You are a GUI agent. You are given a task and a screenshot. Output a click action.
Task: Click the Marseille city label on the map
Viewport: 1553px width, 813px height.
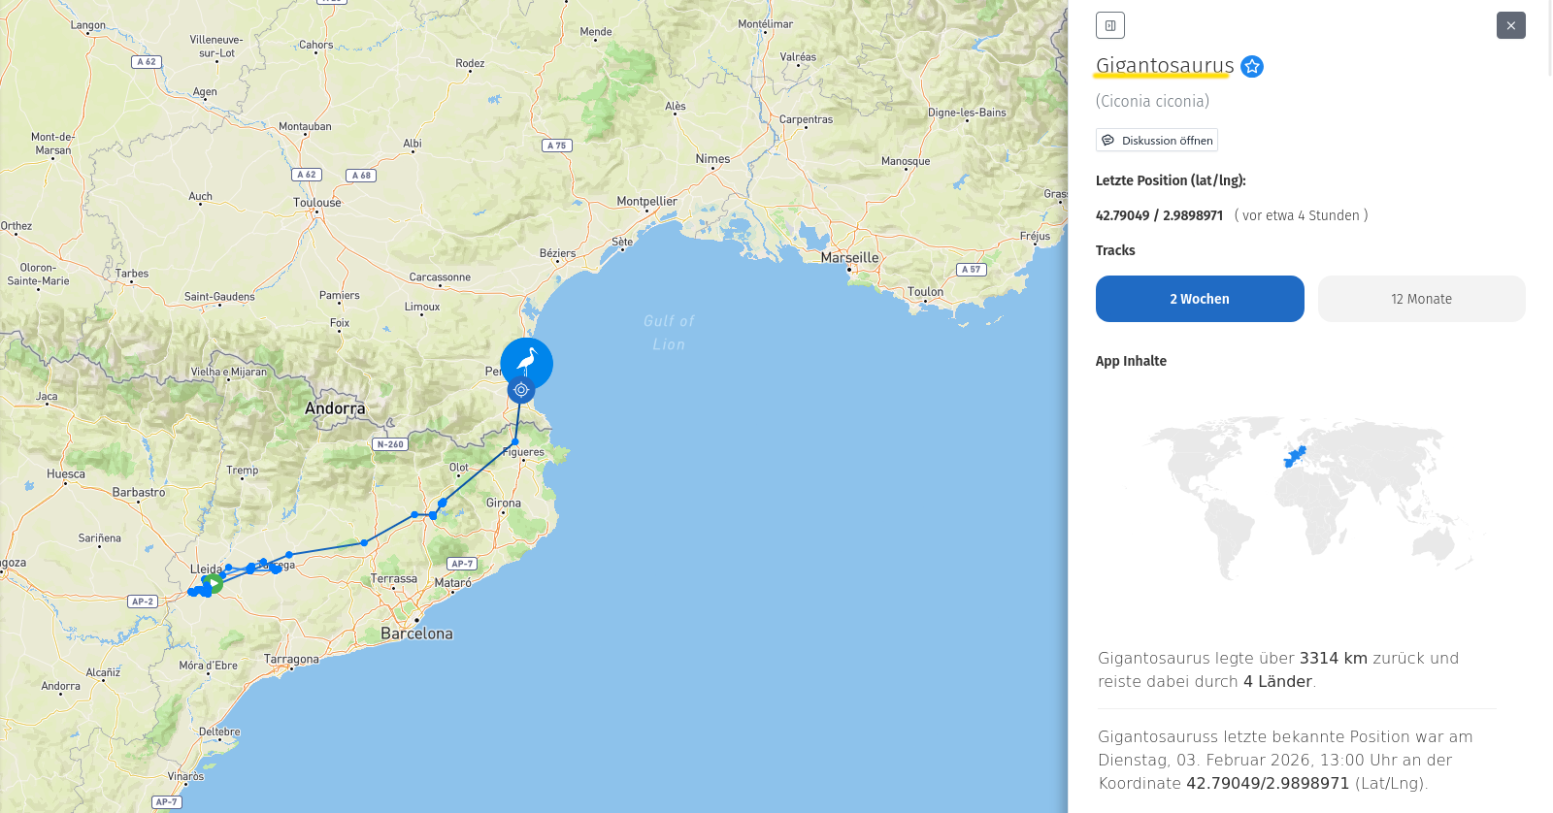(x=849, y=258)
